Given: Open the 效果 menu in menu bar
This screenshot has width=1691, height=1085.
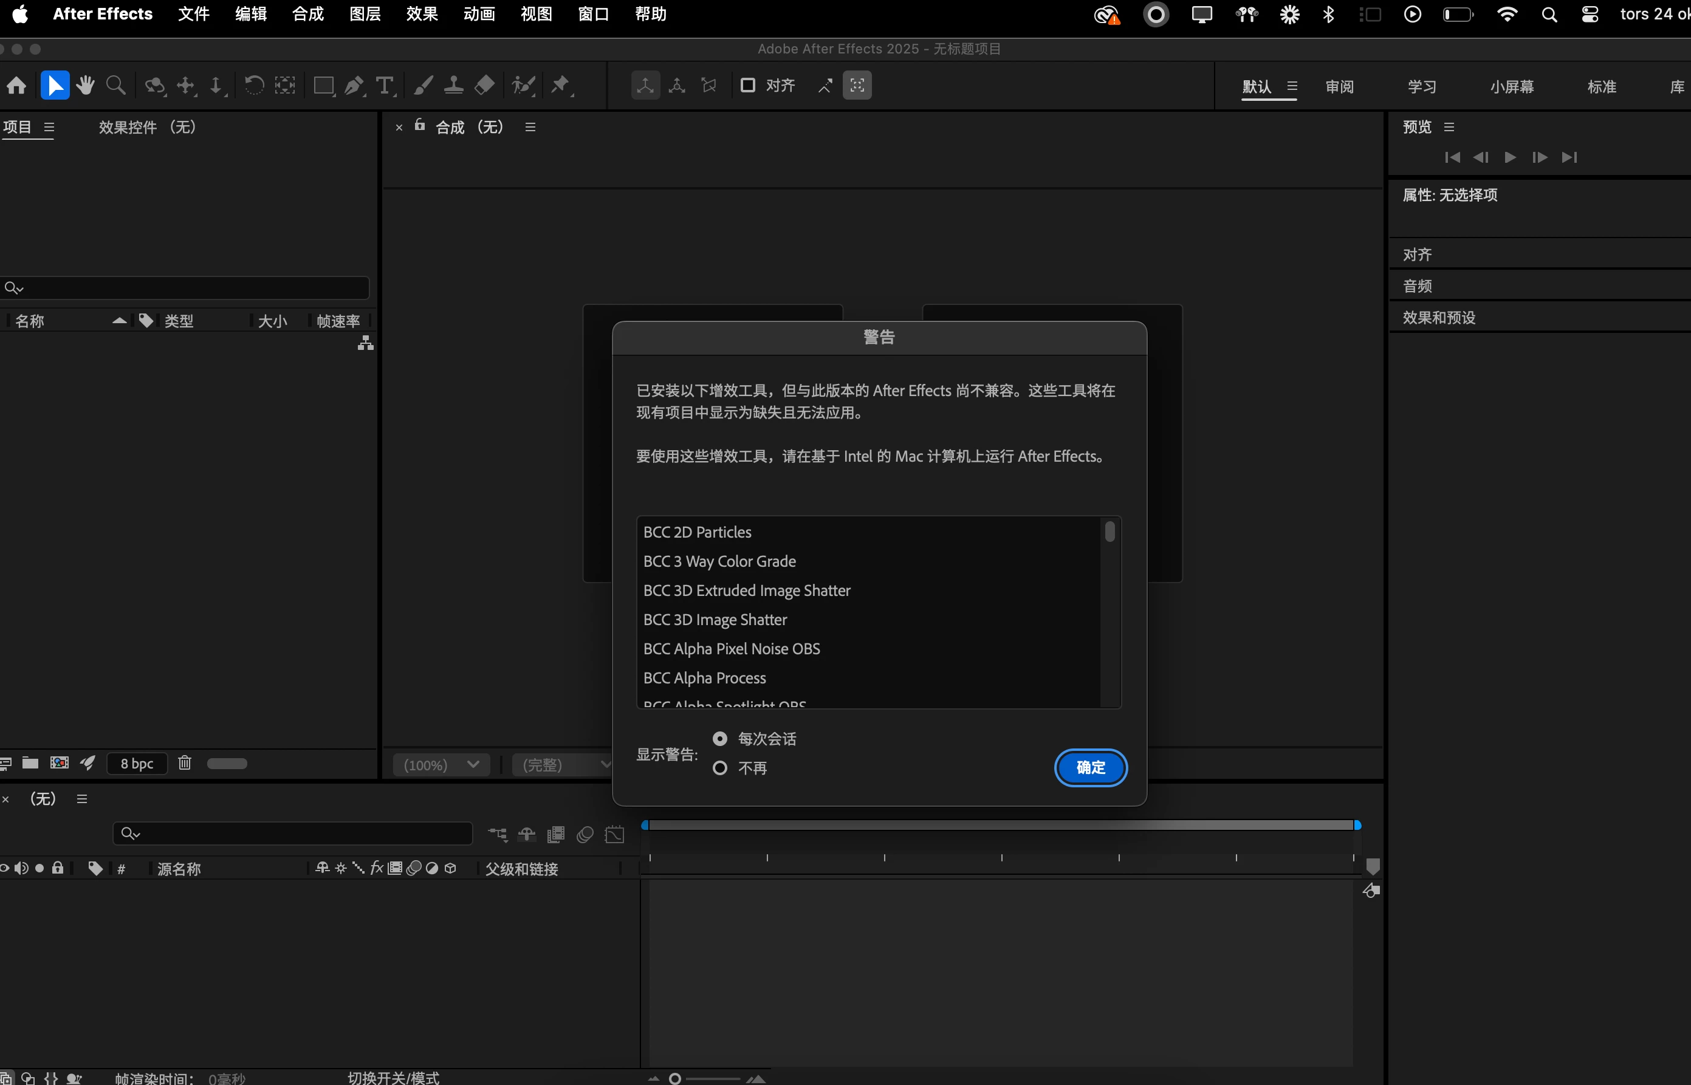Looking at the screenshot, I should click(x=421, y=14).
